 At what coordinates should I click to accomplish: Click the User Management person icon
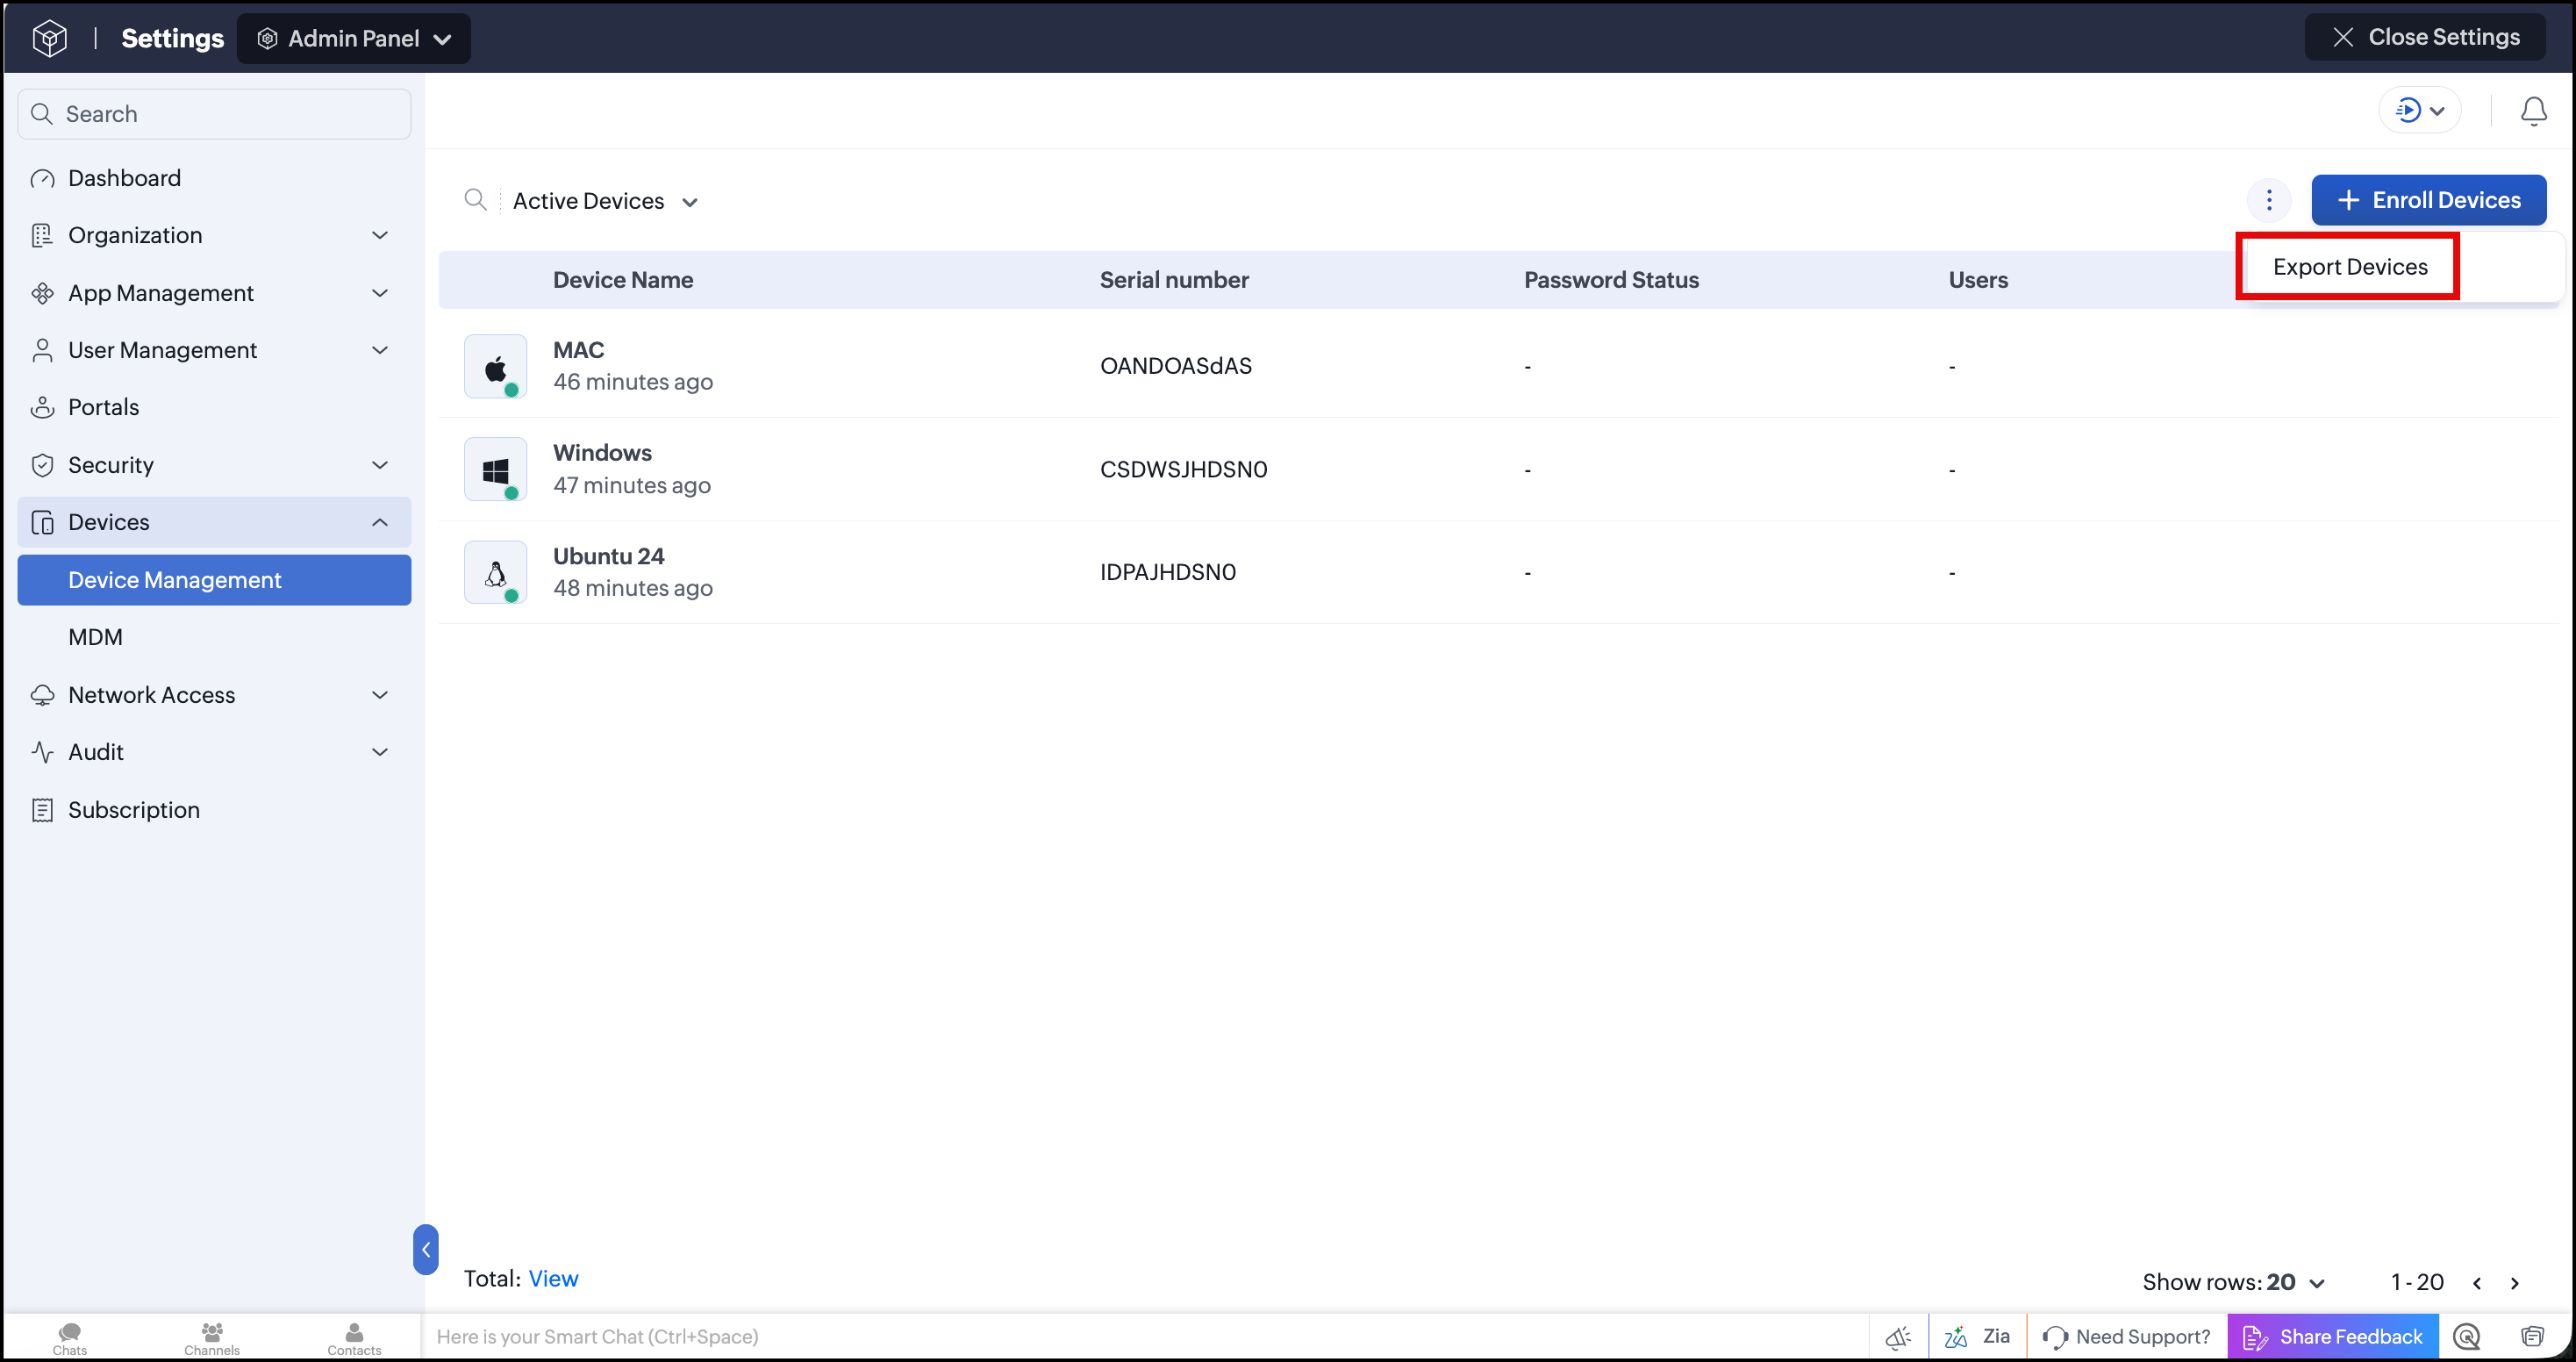coord(42,350)
